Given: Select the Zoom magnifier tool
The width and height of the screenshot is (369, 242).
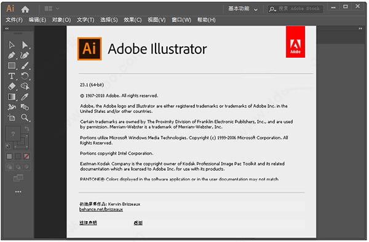Looking at the screenshot, I should [25, 117].
